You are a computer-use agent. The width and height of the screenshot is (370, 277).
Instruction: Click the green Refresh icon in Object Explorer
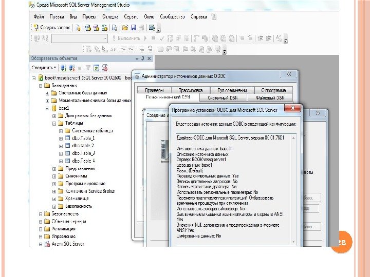(x=96, y=68)
